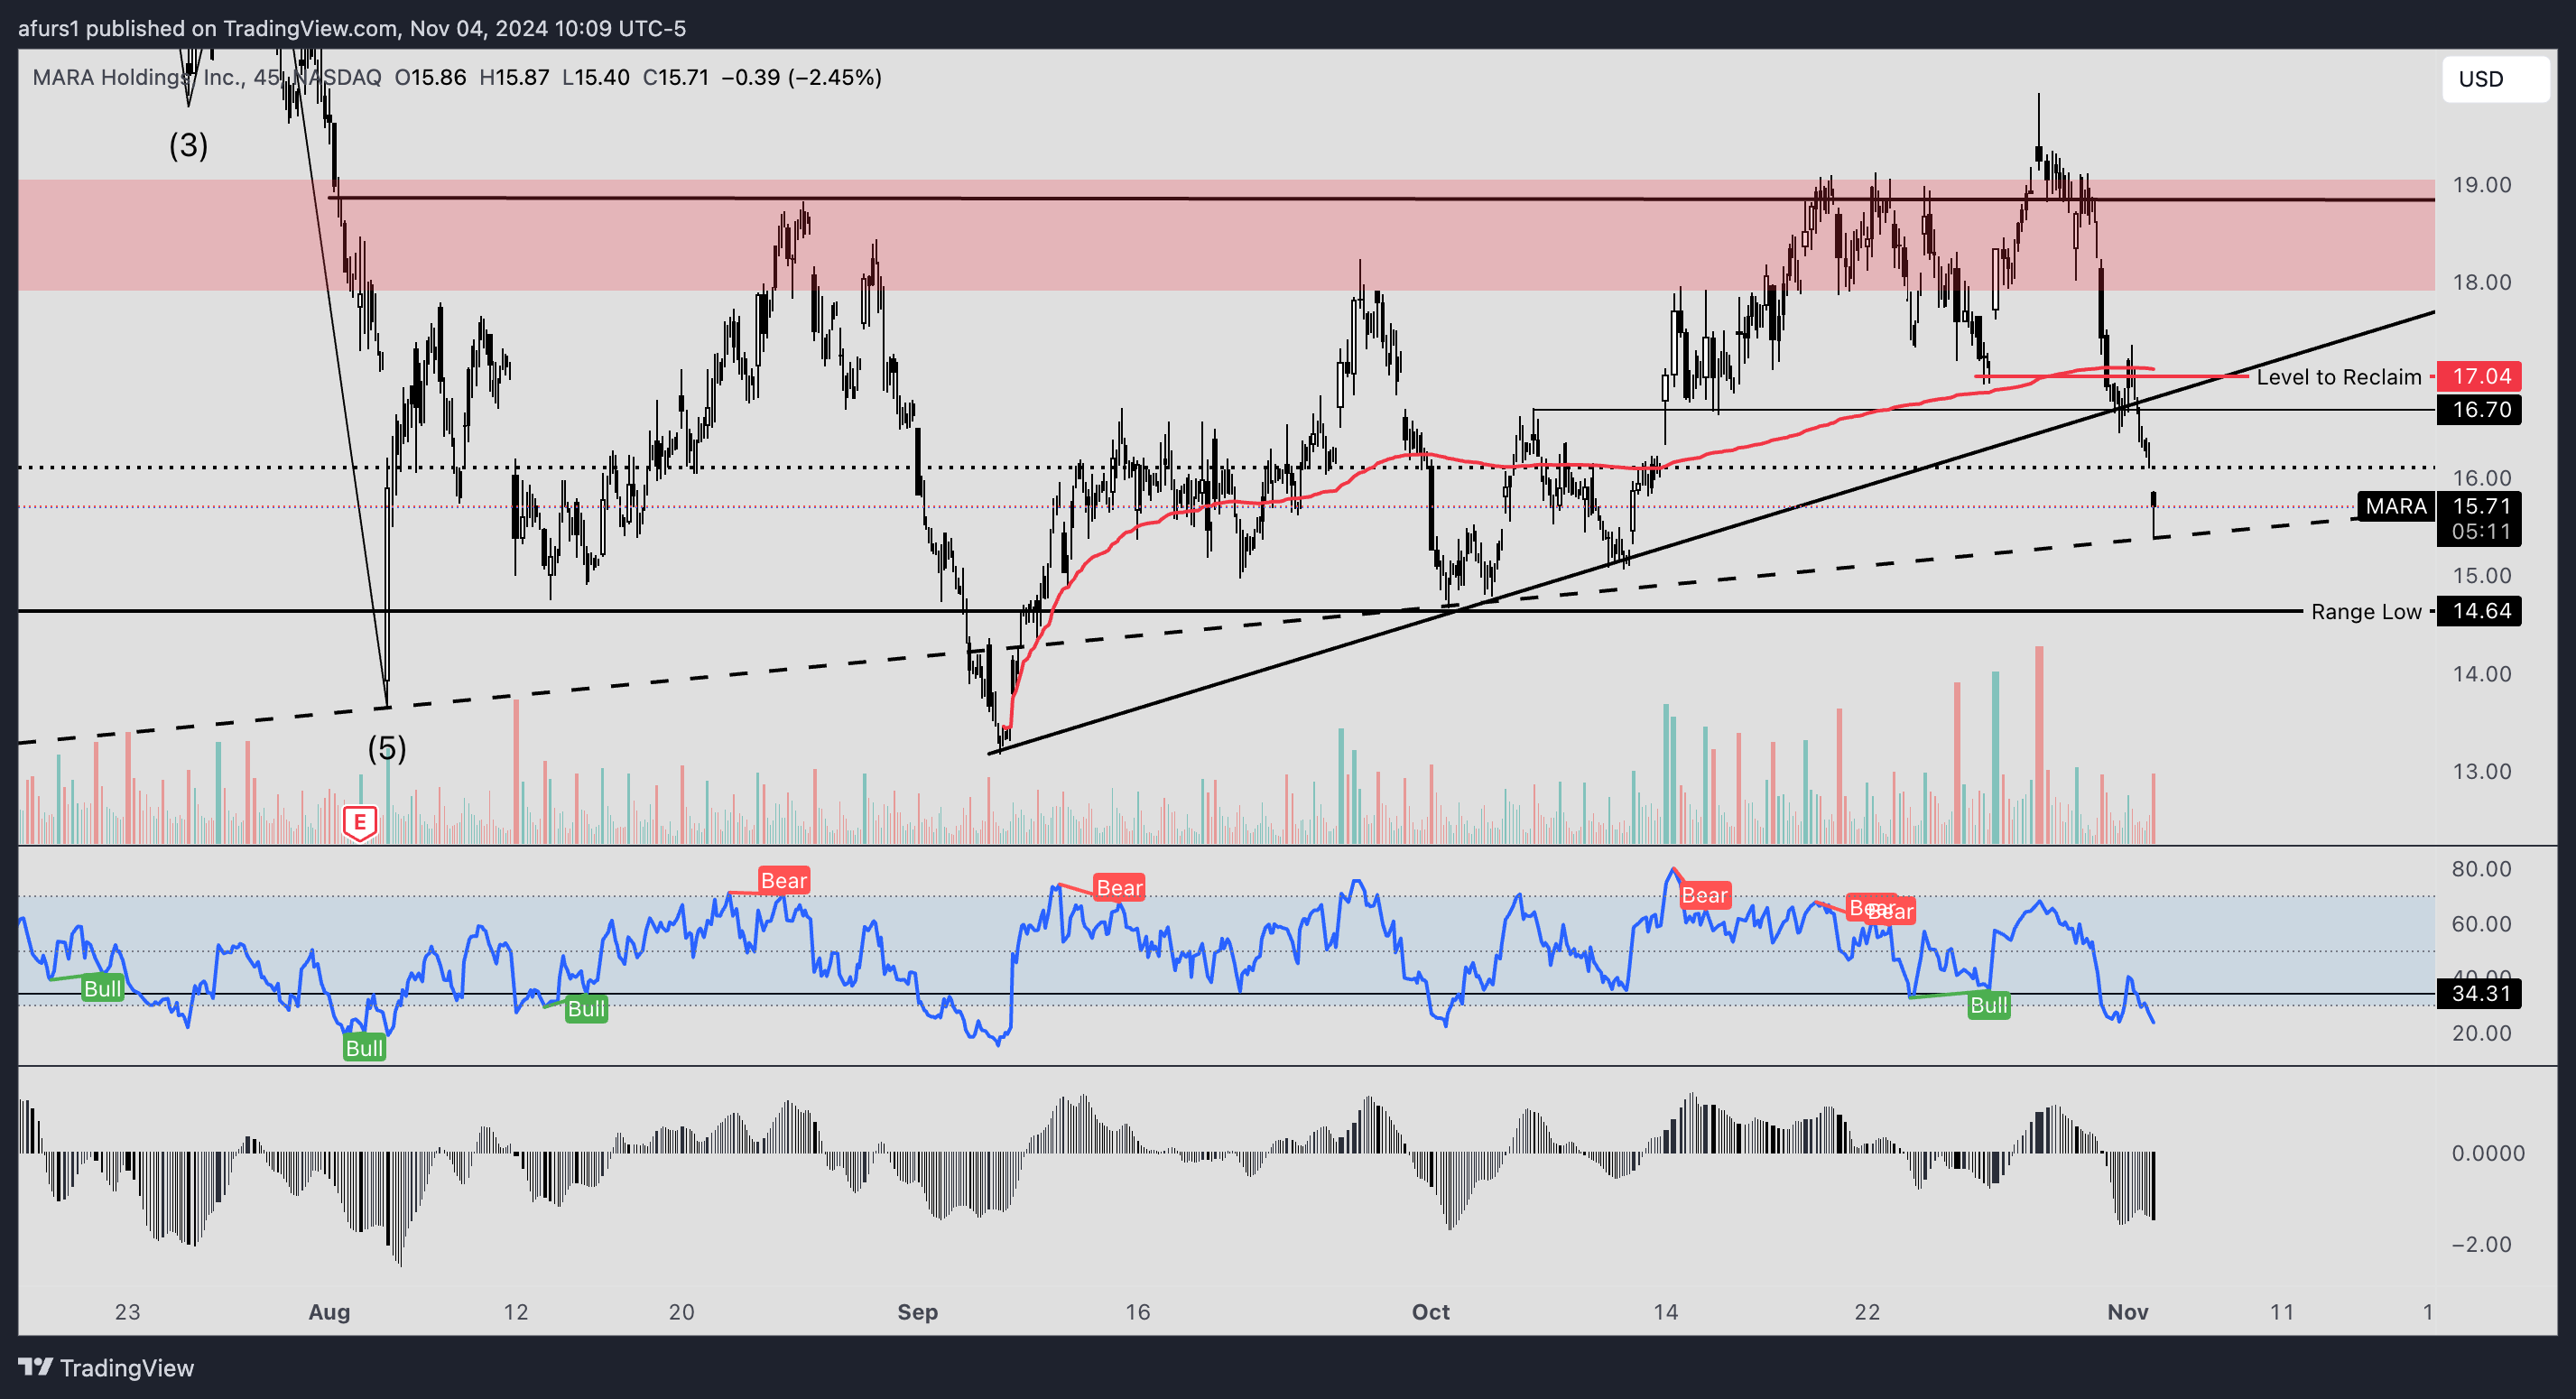Click the 17.04 red price label

(2479, 376)
